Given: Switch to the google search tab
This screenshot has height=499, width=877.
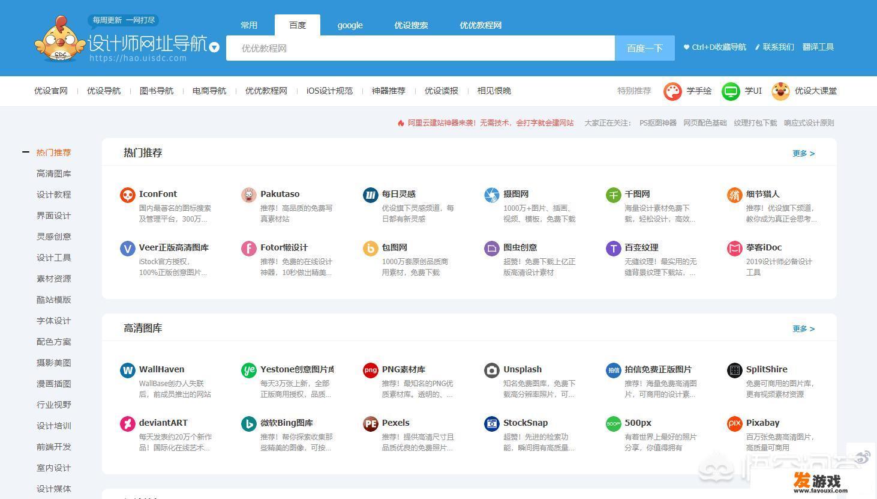Looking at the screenshot, I should (350, 25).
